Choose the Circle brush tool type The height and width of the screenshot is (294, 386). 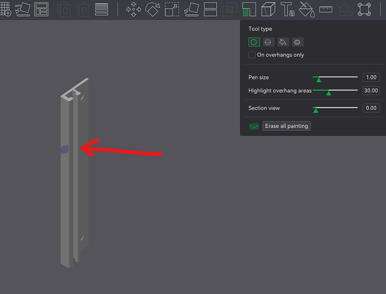coord(254,42)
